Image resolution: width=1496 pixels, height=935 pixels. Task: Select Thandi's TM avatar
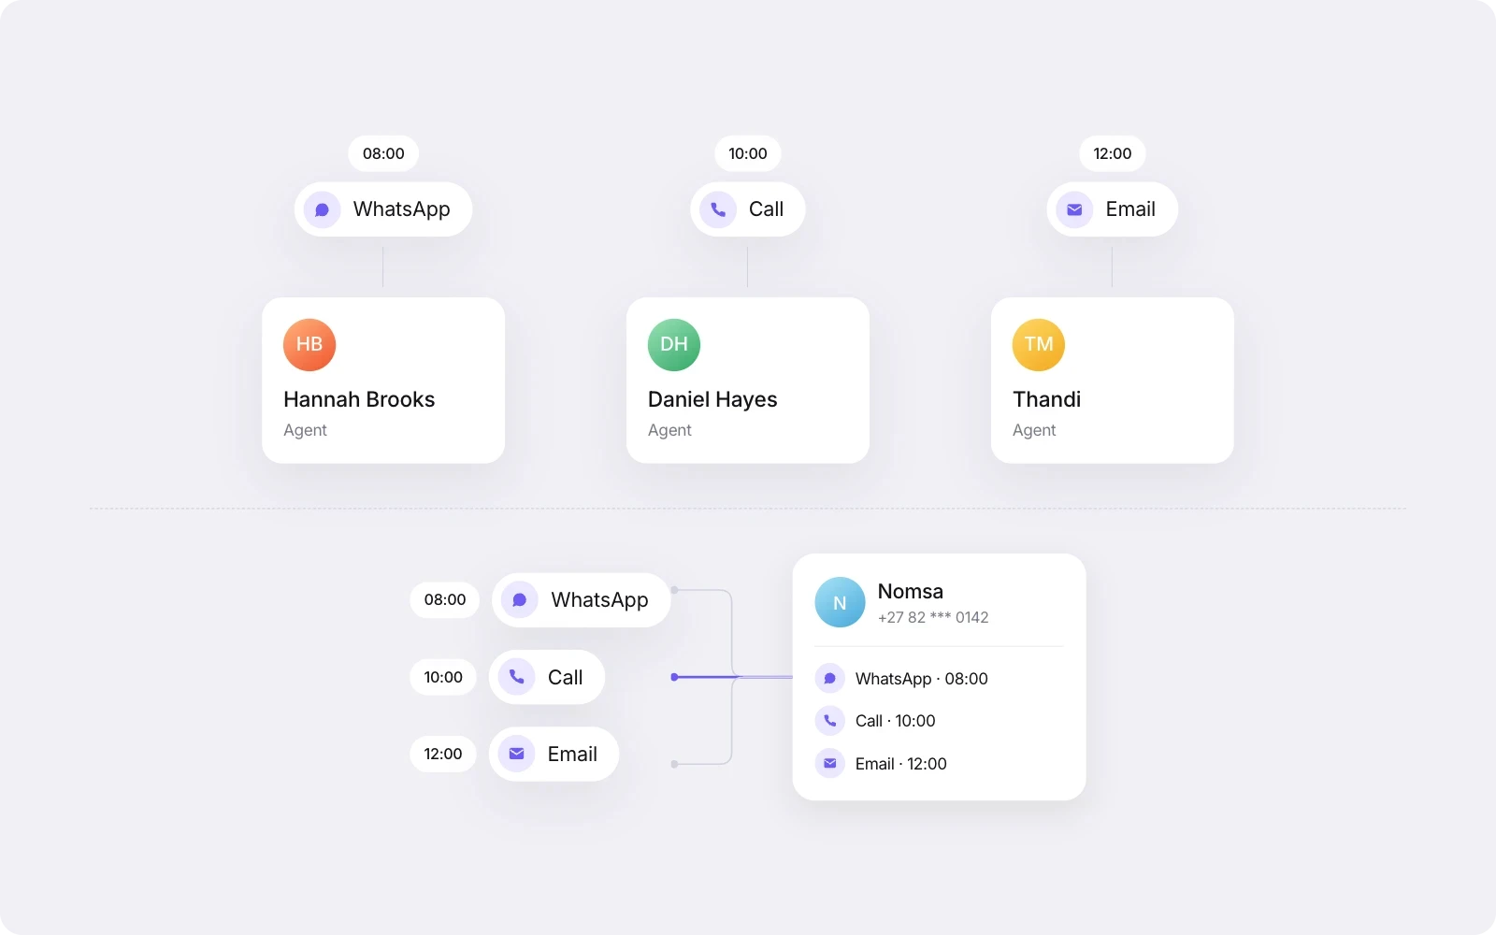point(1039,344)
